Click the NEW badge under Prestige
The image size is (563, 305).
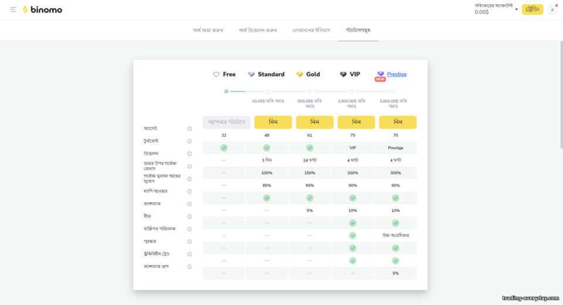380,79
